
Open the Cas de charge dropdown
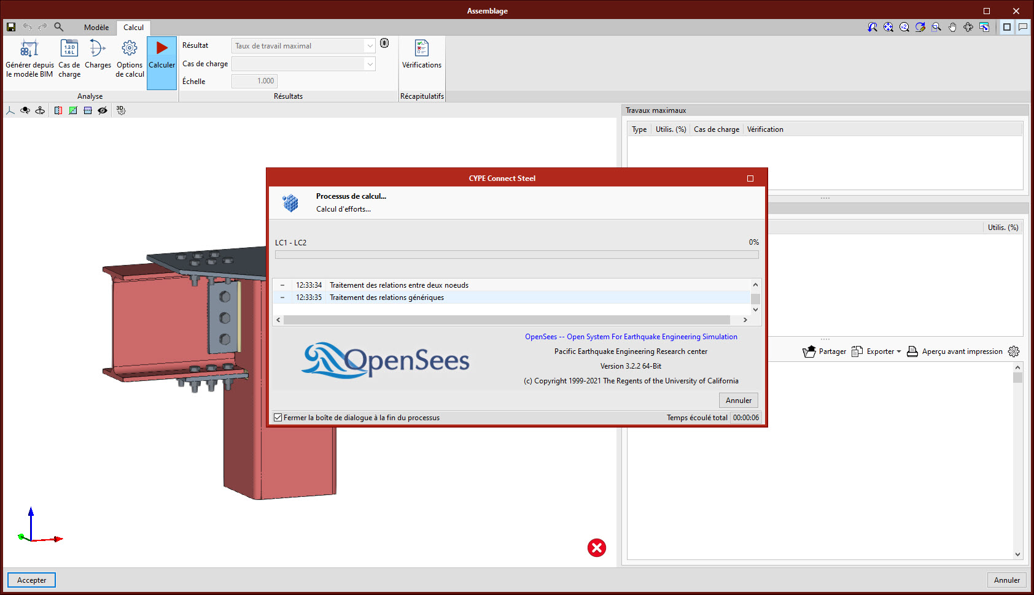point(303,64)
